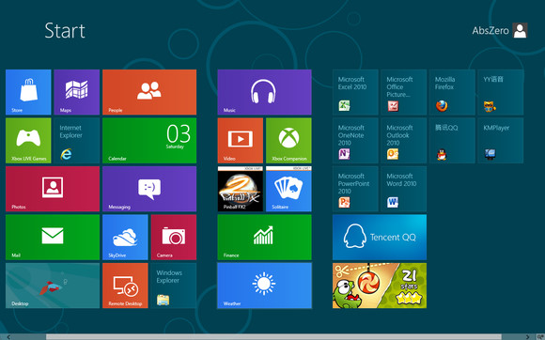545x340 pixels.
Task: Launch Microsoft Word 2010 tile
Action: (x=403, y=189)
